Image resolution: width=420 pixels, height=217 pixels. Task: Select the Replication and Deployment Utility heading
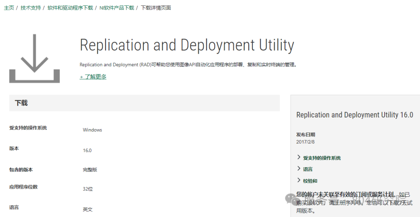pos(187,45)
